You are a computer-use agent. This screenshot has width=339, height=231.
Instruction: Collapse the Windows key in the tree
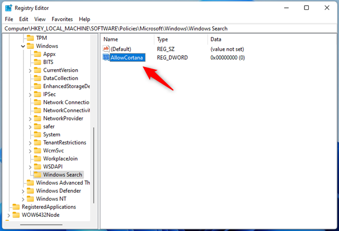pos(23,46)
